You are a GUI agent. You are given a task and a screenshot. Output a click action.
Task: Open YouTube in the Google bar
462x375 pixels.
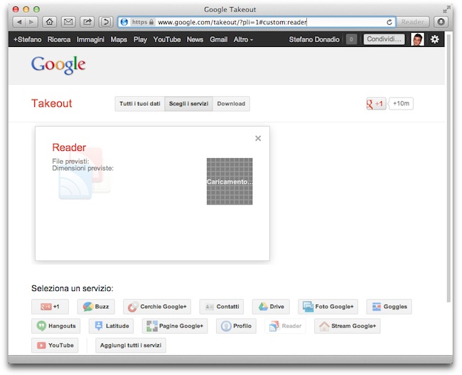coord(167,40)
